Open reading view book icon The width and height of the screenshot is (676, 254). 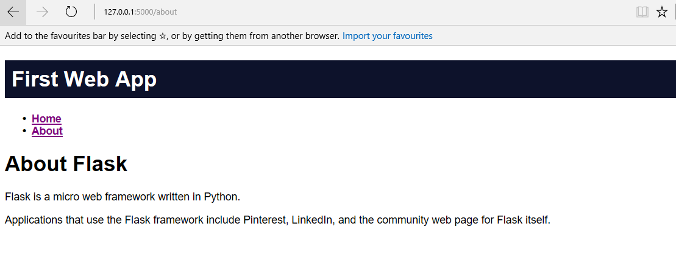[x=642, y=12]
